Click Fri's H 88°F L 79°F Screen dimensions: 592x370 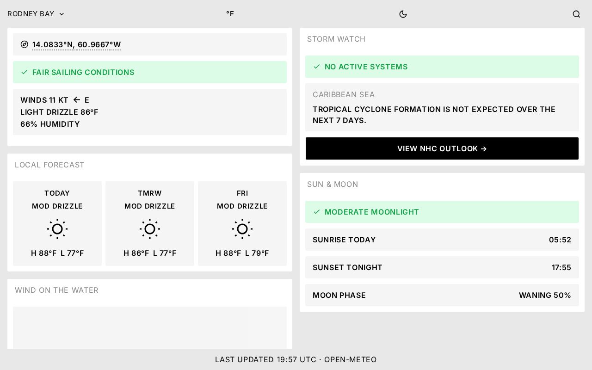point(242,253)
